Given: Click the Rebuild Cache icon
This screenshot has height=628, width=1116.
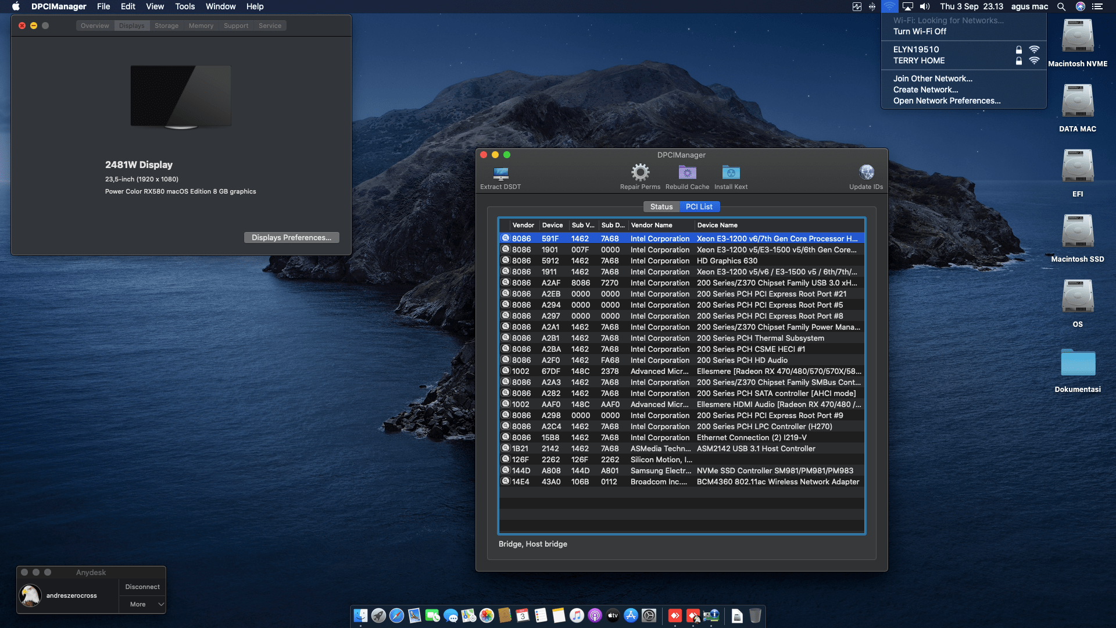Looking at the screenshot, I should tap(687, 173).
